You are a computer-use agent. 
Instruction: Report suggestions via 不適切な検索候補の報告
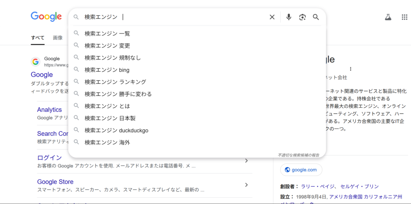(x=299, y=155)
